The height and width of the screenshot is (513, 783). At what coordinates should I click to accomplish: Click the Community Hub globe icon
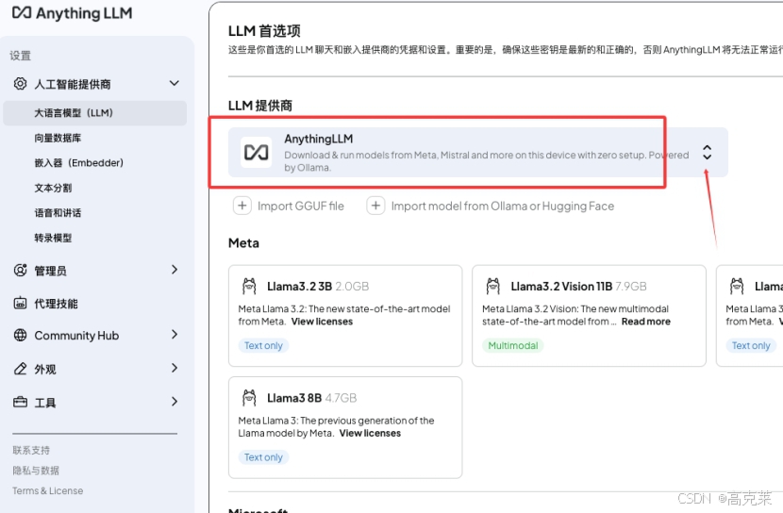click(20, 336)
